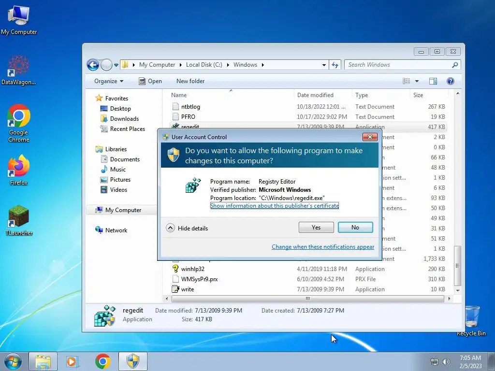Click My Computer in the address bar

click(x=157, y=65)
